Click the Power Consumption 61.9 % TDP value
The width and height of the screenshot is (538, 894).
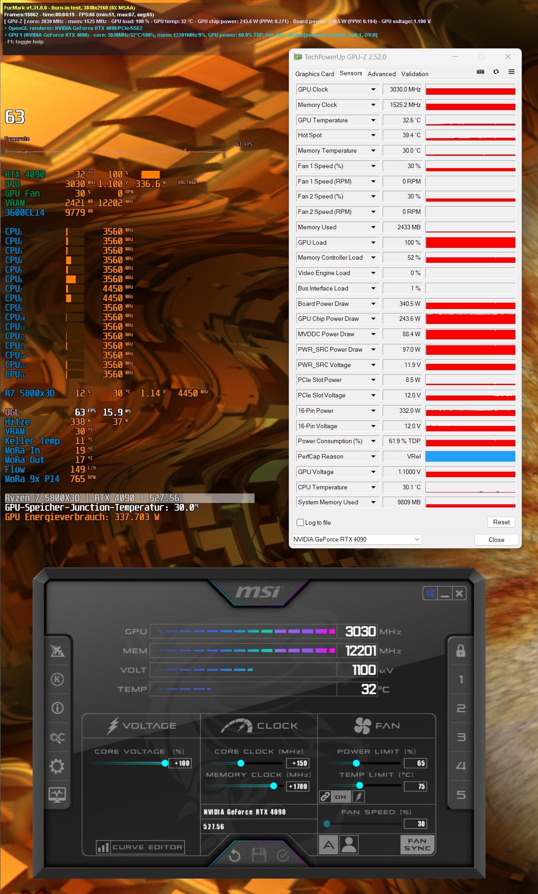click(x=403, y=441)
